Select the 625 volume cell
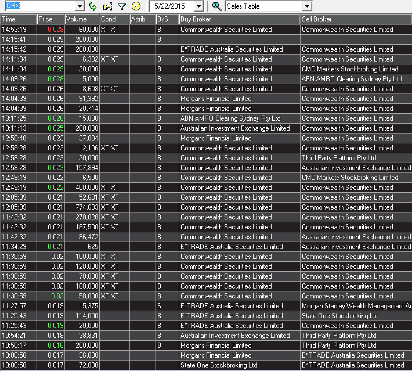 pos(82,247)
